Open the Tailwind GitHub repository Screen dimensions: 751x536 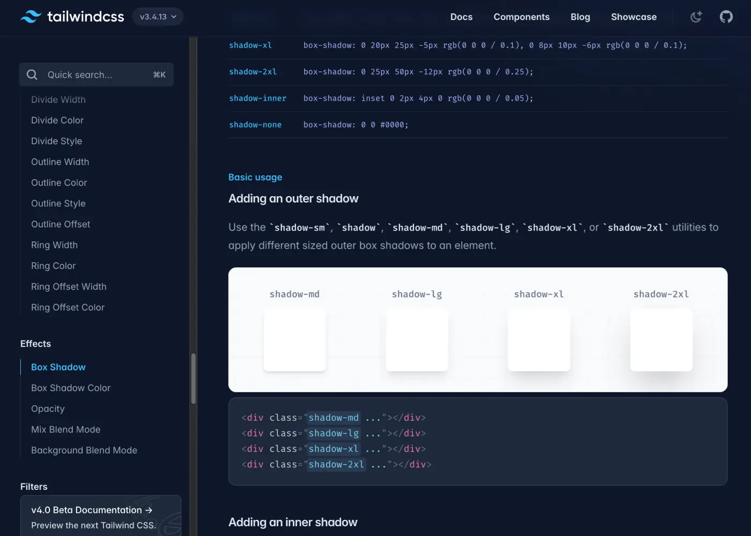[x=726, y=17]
